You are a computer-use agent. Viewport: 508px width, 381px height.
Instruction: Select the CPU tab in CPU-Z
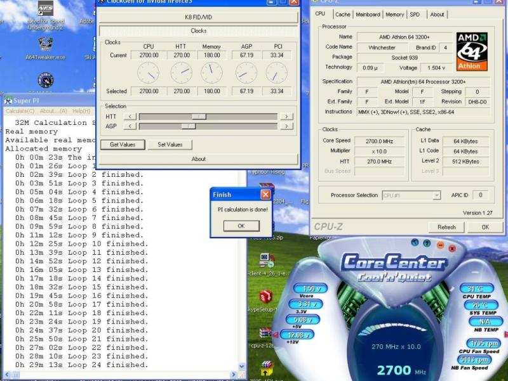[x=320, y=13]
